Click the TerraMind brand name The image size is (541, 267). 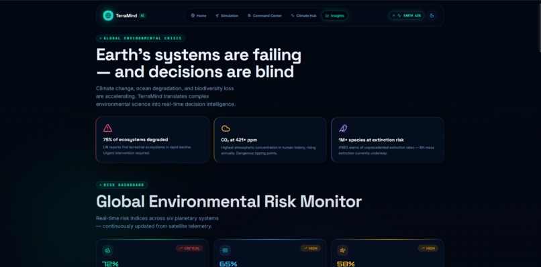pos(126,16)
